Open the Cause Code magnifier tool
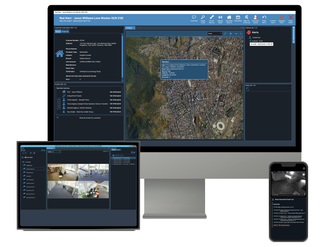332x247 pixels. (x=203, y=17)
